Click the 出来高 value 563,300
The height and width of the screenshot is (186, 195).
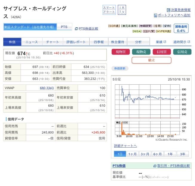(x=88, y=73)
